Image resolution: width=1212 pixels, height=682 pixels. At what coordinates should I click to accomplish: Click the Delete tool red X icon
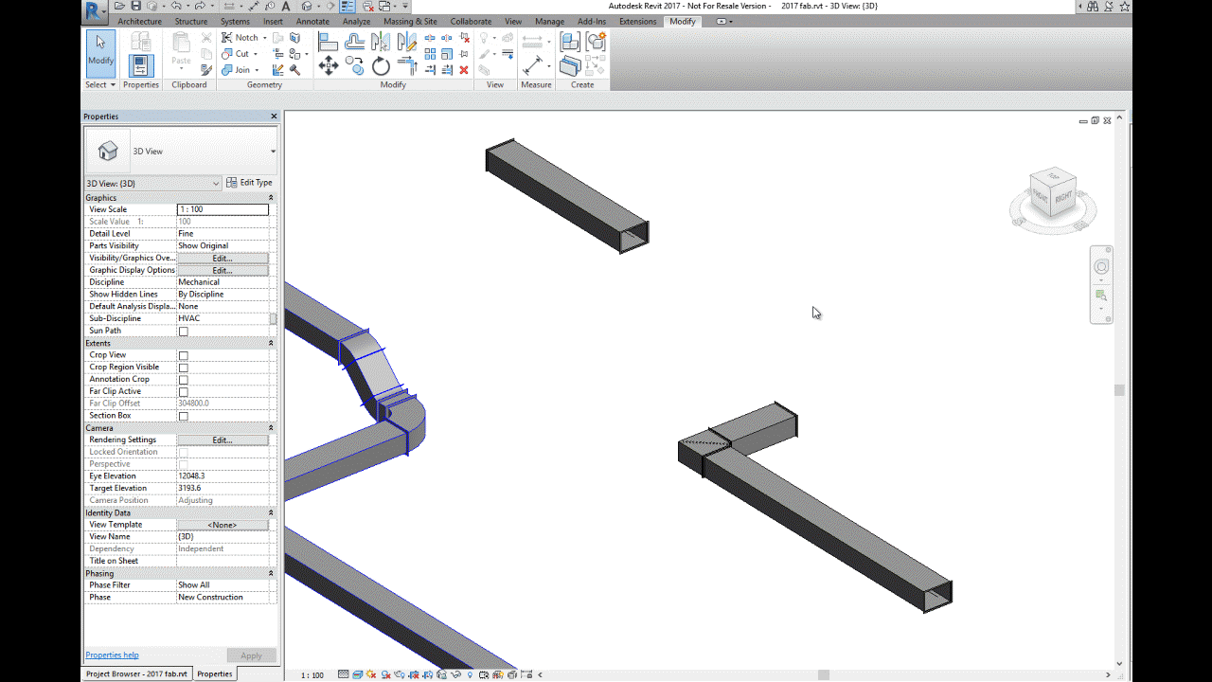[x=464, y=70]
